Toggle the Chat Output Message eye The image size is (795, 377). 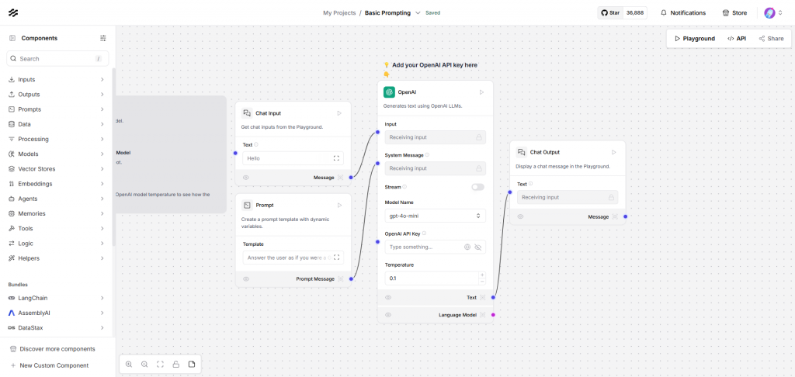point(520,217)
